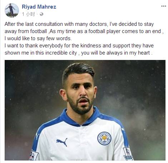Image resolution: width=168 pixels, height=163 pixels.
Task: Open the post via "1 小时" timestamp
Action: pyautogui.click(x=28, y=14)
